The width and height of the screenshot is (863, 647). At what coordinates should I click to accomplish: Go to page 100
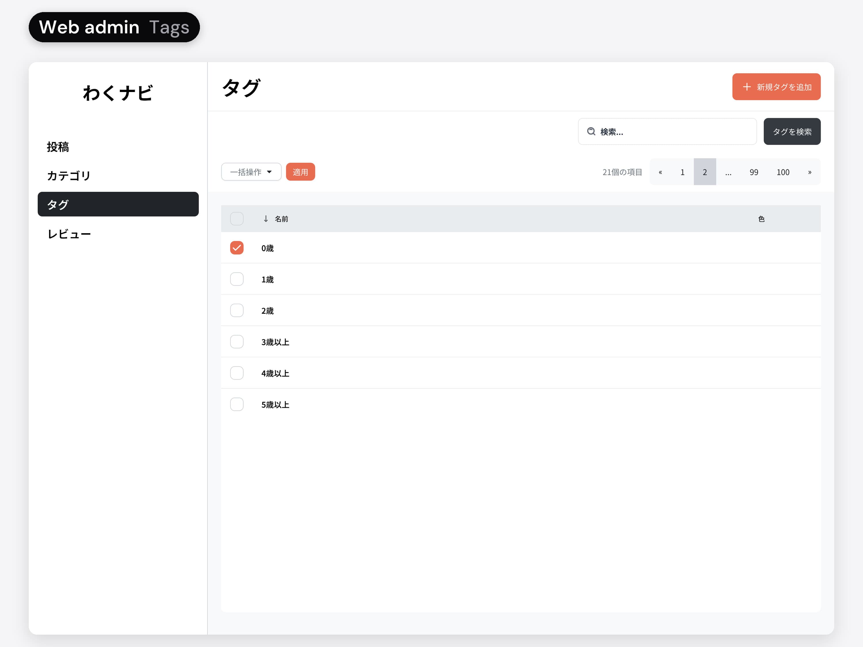click(x=783, y=172)
